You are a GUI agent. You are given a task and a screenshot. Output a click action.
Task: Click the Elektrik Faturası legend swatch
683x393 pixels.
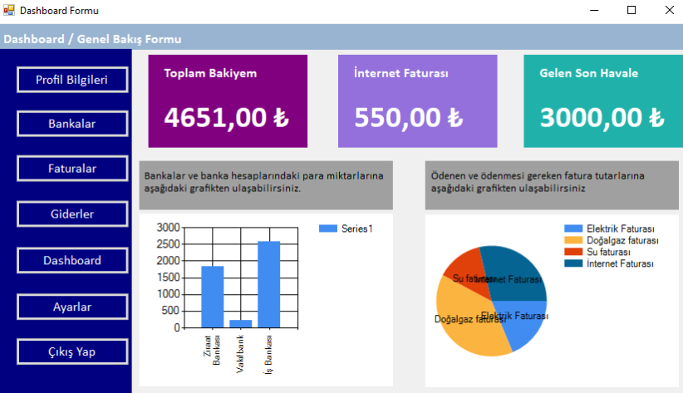pos(573,228)
